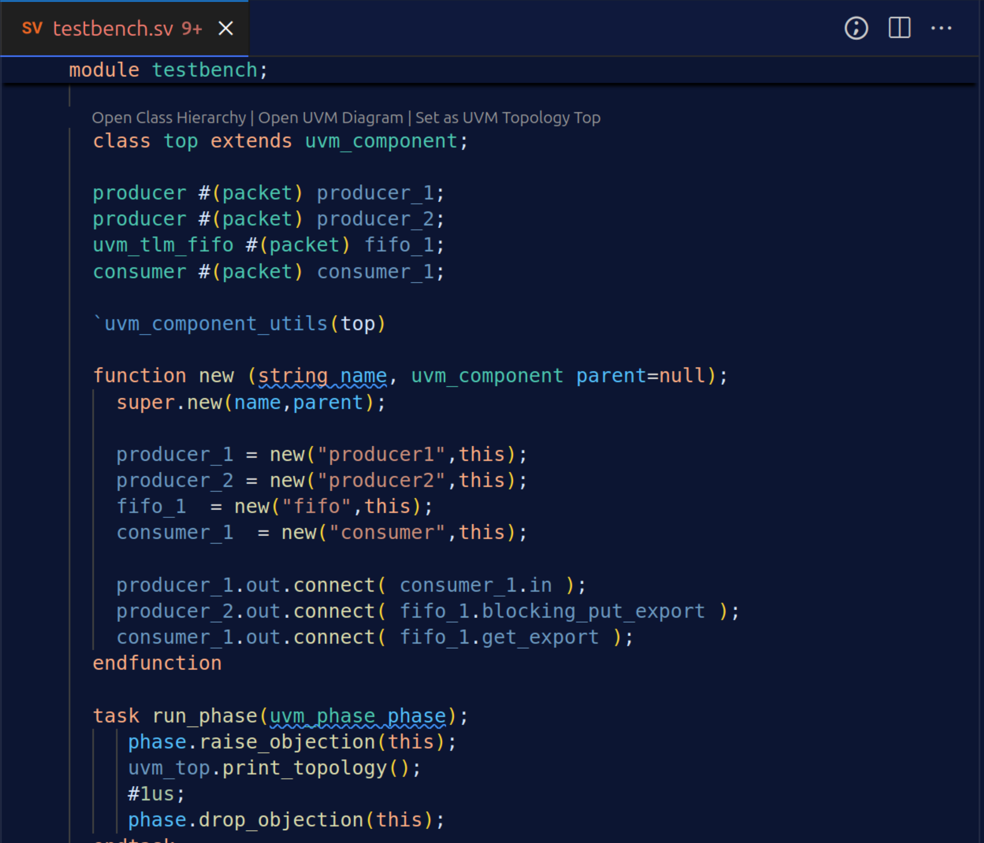The height and width of the screenshot is (843, 984).
Task: Click Set as UVM Topology Top link
Action: [508, 118]
